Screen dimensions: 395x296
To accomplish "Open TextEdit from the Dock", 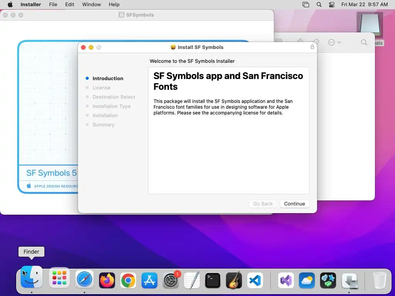I will pyautogui.click(x=192, y=280).
